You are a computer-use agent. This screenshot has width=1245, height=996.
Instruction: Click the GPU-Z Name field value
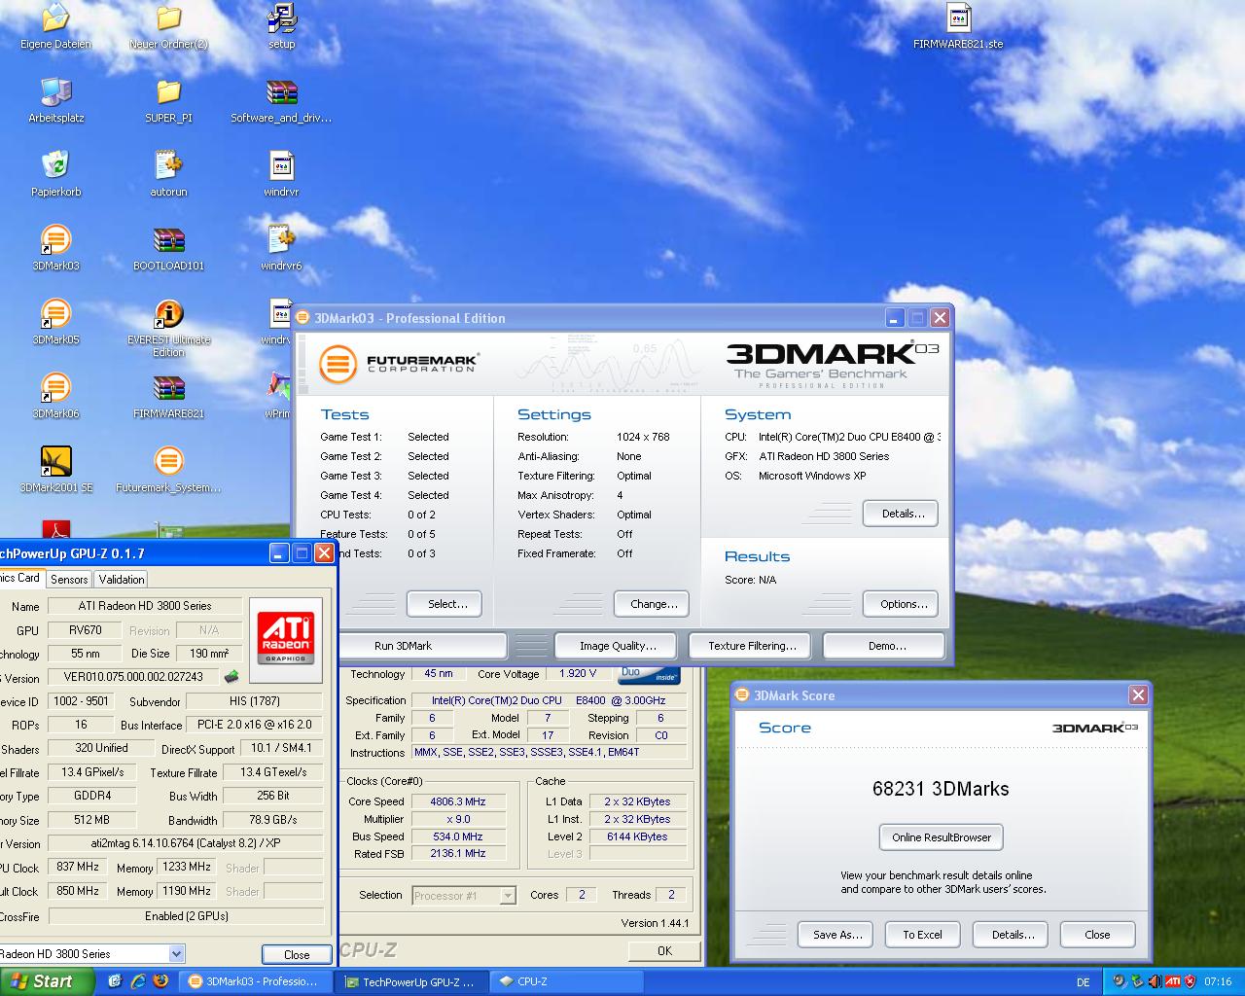pyautogui.click(x=145, y=606)
